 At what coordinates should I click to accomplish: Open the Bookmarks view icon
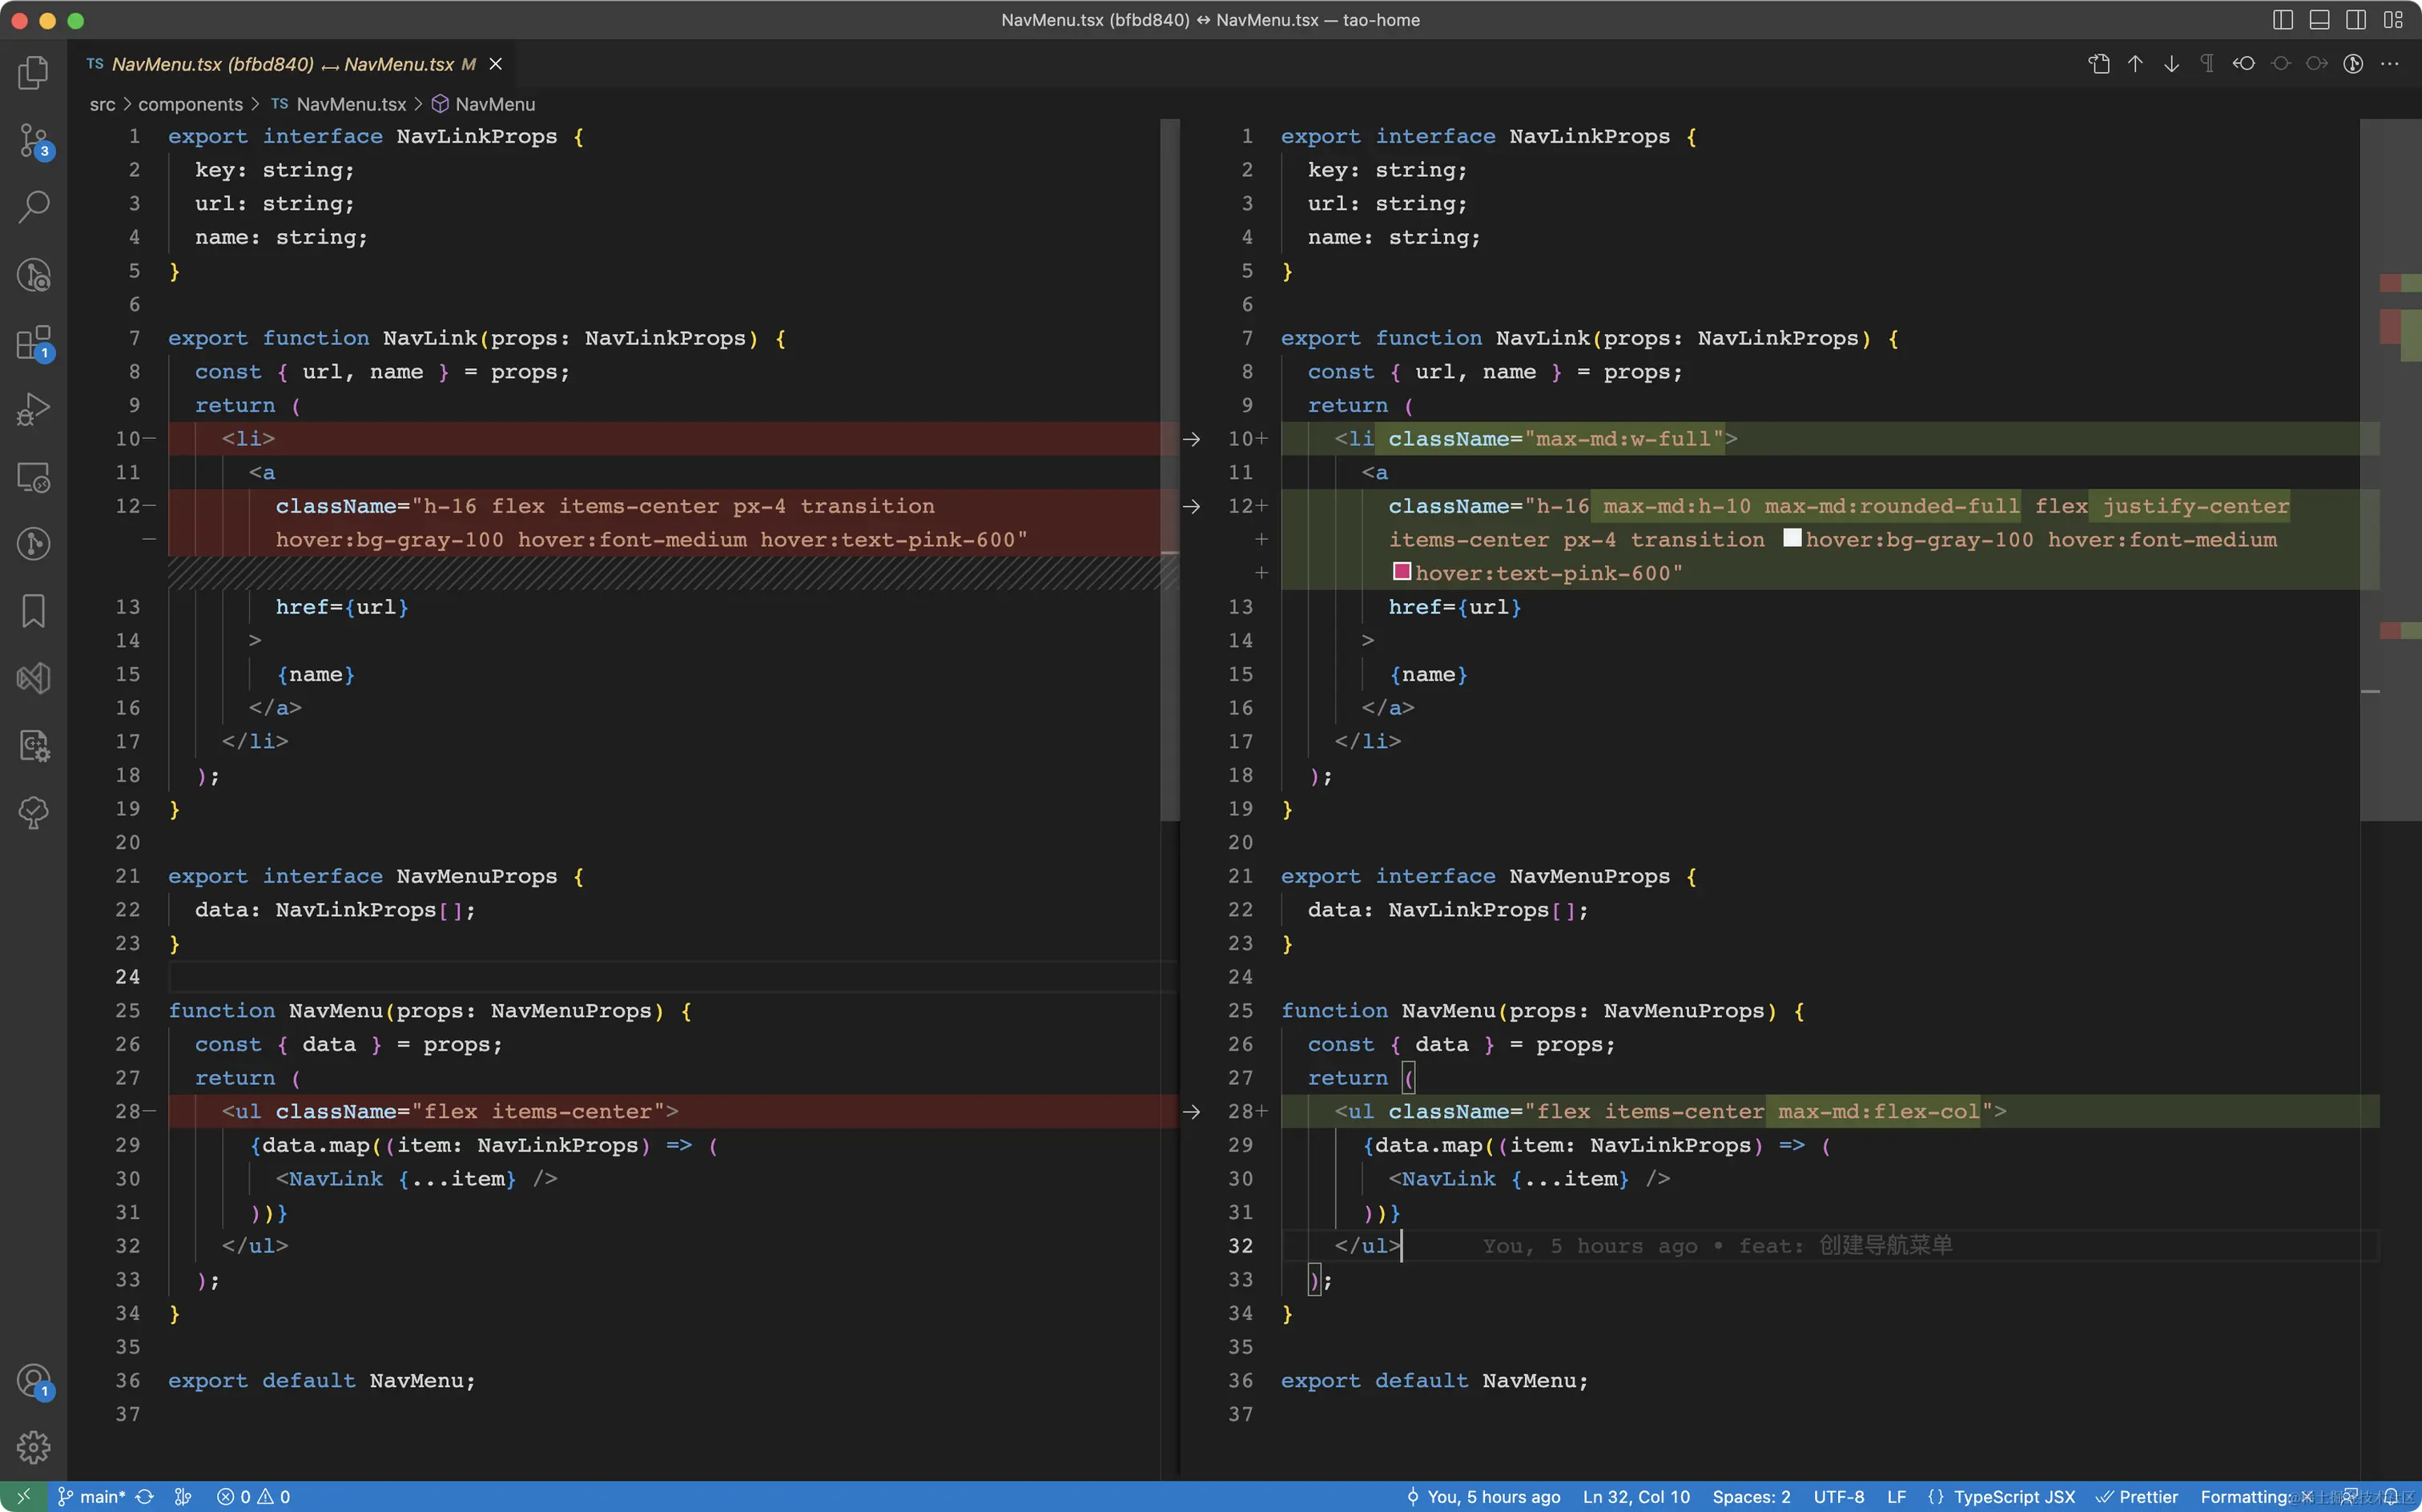[33, 610]
